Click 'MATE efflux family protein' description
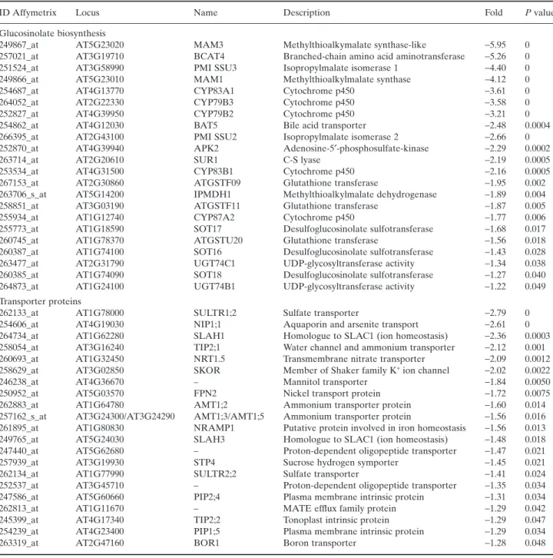This screenshot has width=553, height=558. tap(339, 509)
